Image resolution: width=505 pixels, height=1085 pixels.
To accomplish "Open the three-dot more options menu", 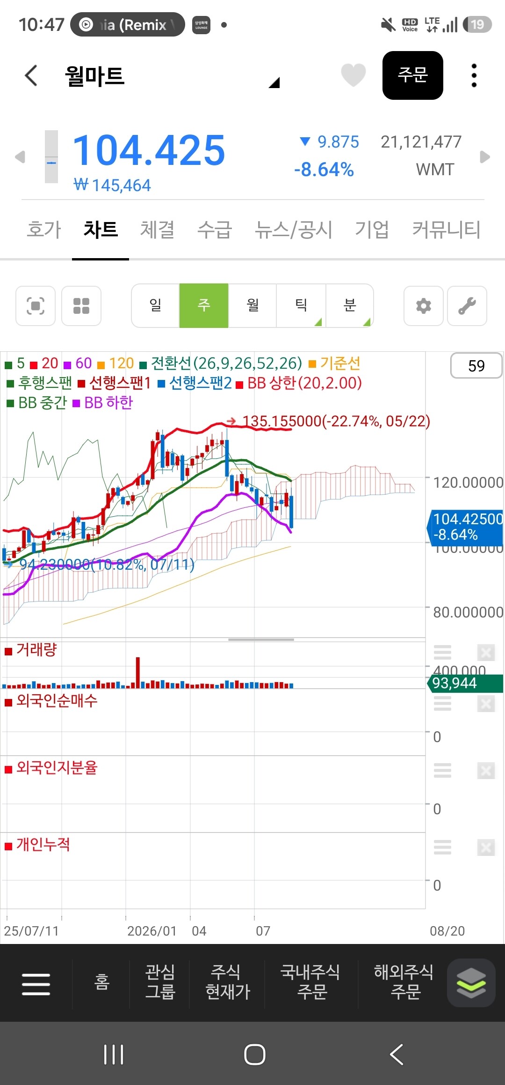I will (x=474, y=75).
